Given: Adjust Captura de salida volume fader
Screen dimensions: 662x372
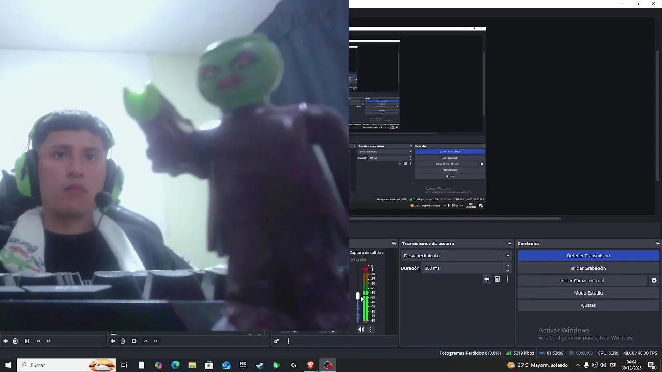Looking at the screenshot, I should pyautogui.click(x=358, y=296).
